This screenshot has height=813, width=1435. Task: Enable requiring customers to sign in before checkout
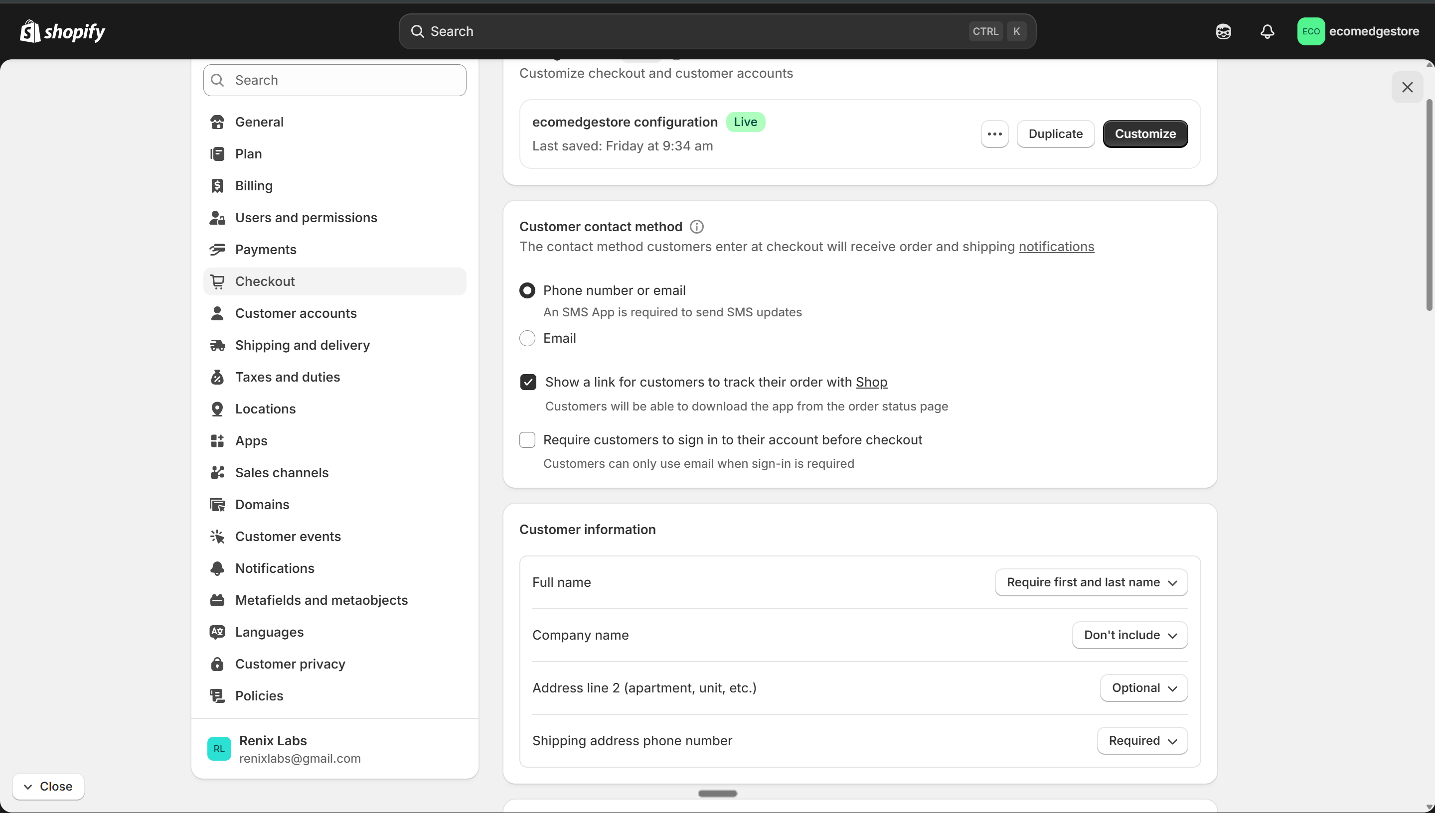click(527, 439)
